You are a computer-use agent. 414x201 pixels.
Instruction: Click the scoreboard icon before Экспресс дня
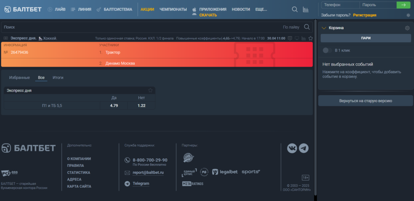point(6,38)
